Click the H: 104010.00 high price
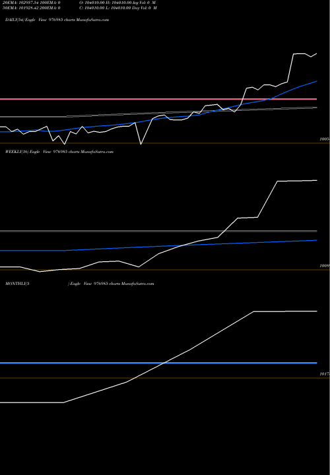Screen dimensions: 330x475 (119, 3)
